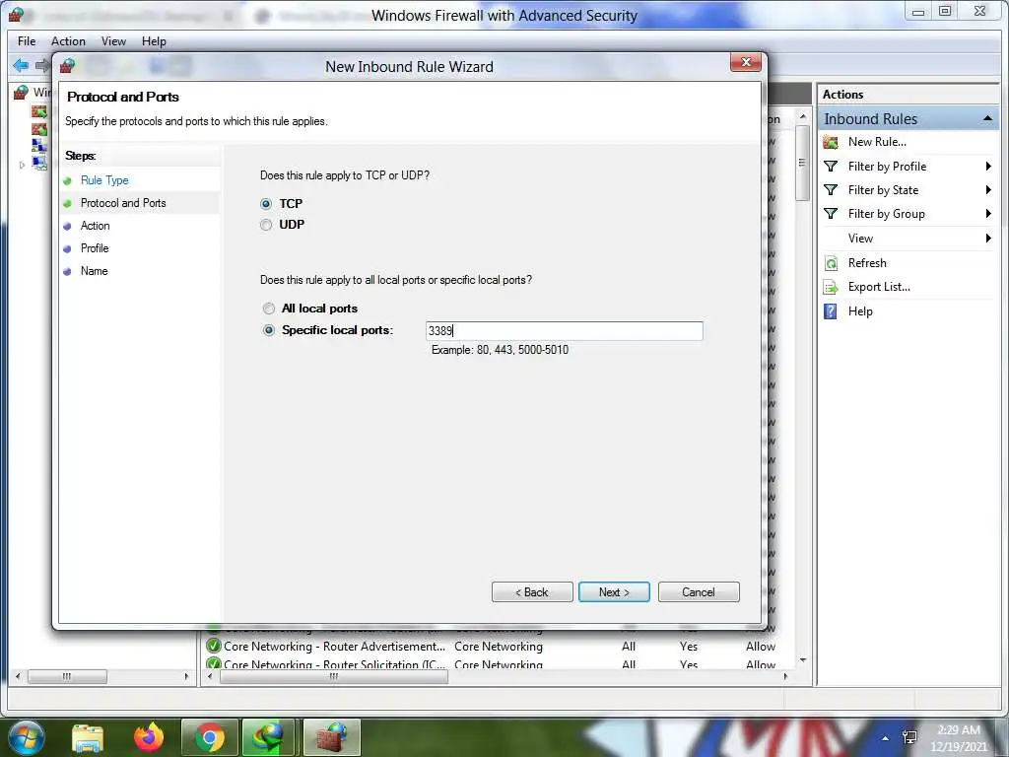Close the wizard with red X
This screenshot has width=1009, height=757.
[x=746, y=62]
